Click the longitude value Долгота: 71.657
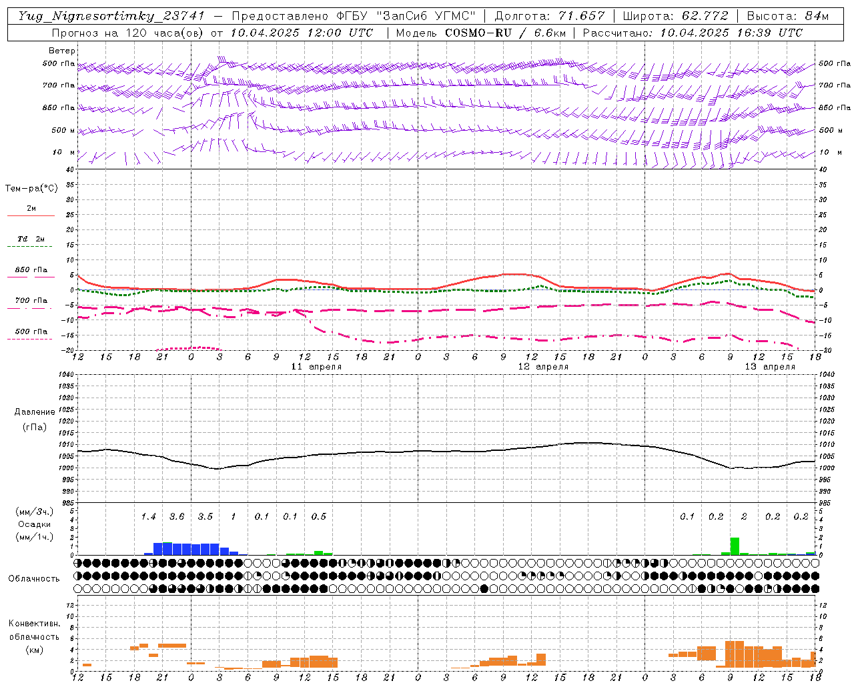 tap(550, 16)
